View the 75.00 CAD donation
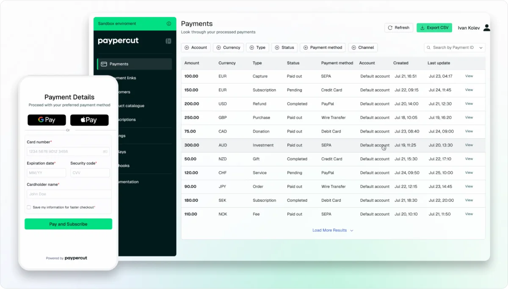Viewport: 508px width, 289px height. (469, 131)
